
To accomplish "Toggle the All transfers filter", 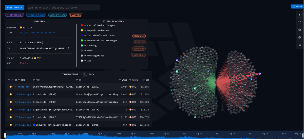I will click(86, 61).
